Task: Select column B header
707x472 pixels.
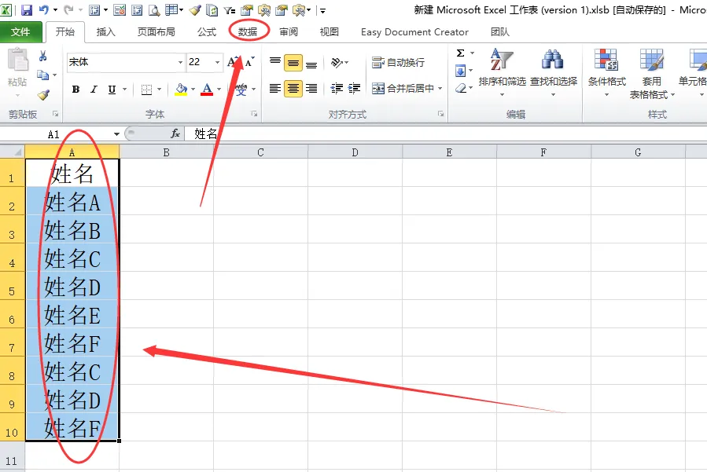Action: (x=167, y=152)
